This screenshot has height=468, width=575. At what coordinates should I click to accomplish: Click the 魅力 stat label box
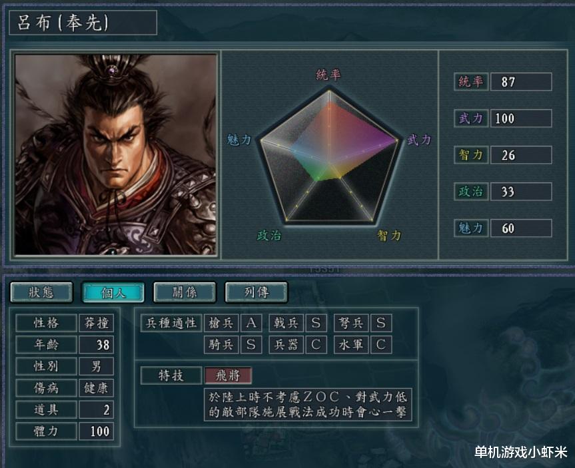(x=471, y=228)
